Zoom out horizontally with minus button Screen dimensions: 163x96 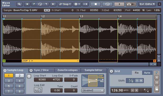[x=151, y=64]
